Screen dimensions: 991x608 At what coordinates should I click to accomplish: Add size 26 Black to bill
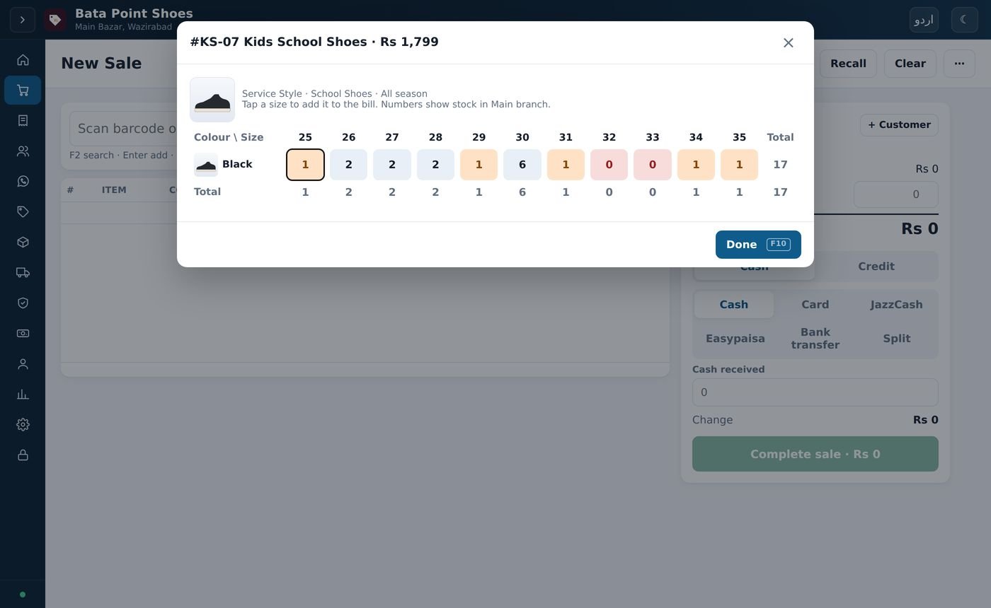(x=348, y=165)
